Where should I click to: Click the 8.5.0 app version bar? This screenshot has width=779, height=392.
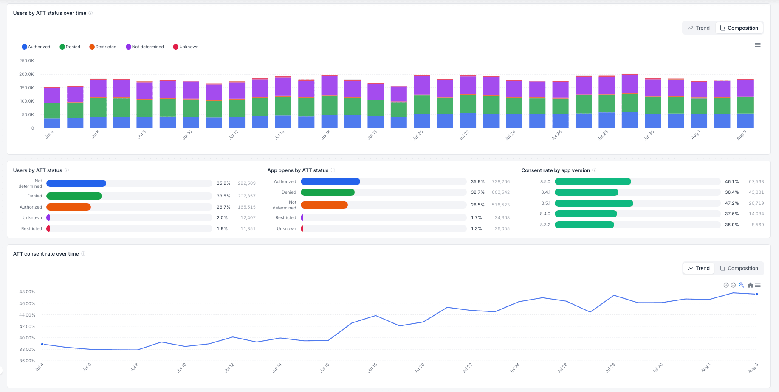click(x=593, y=182)
